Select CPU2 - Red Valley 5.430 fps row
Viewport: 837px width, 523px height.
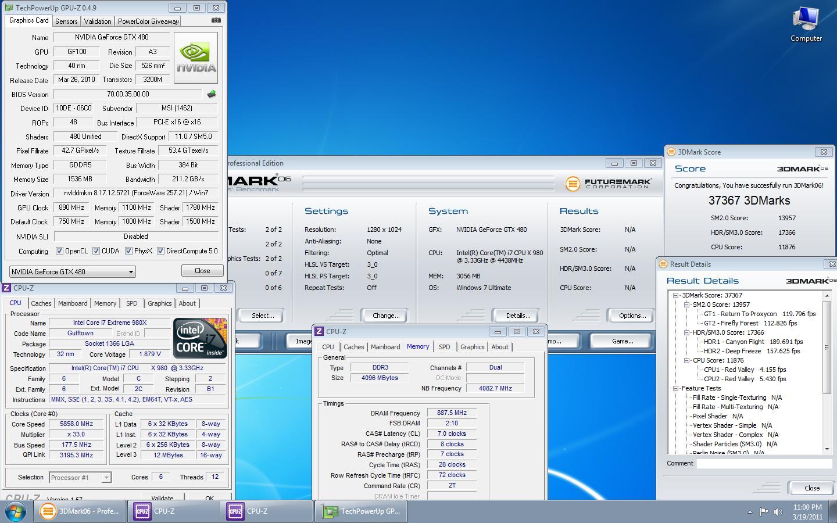pyautogui.click(x=745, y=379)
